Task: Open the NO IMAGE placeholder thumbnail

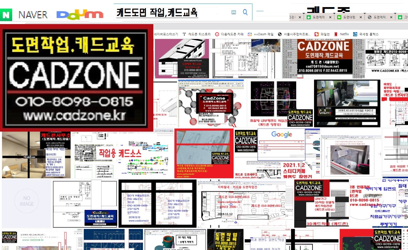Action: click(x=26, y=204)
